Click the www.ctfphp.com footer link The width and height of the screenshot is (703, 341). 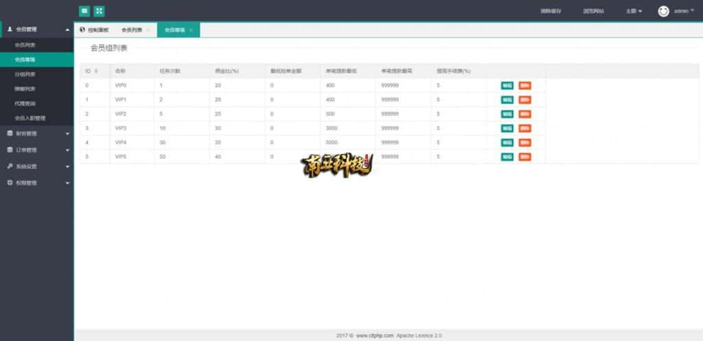(374, 336)
